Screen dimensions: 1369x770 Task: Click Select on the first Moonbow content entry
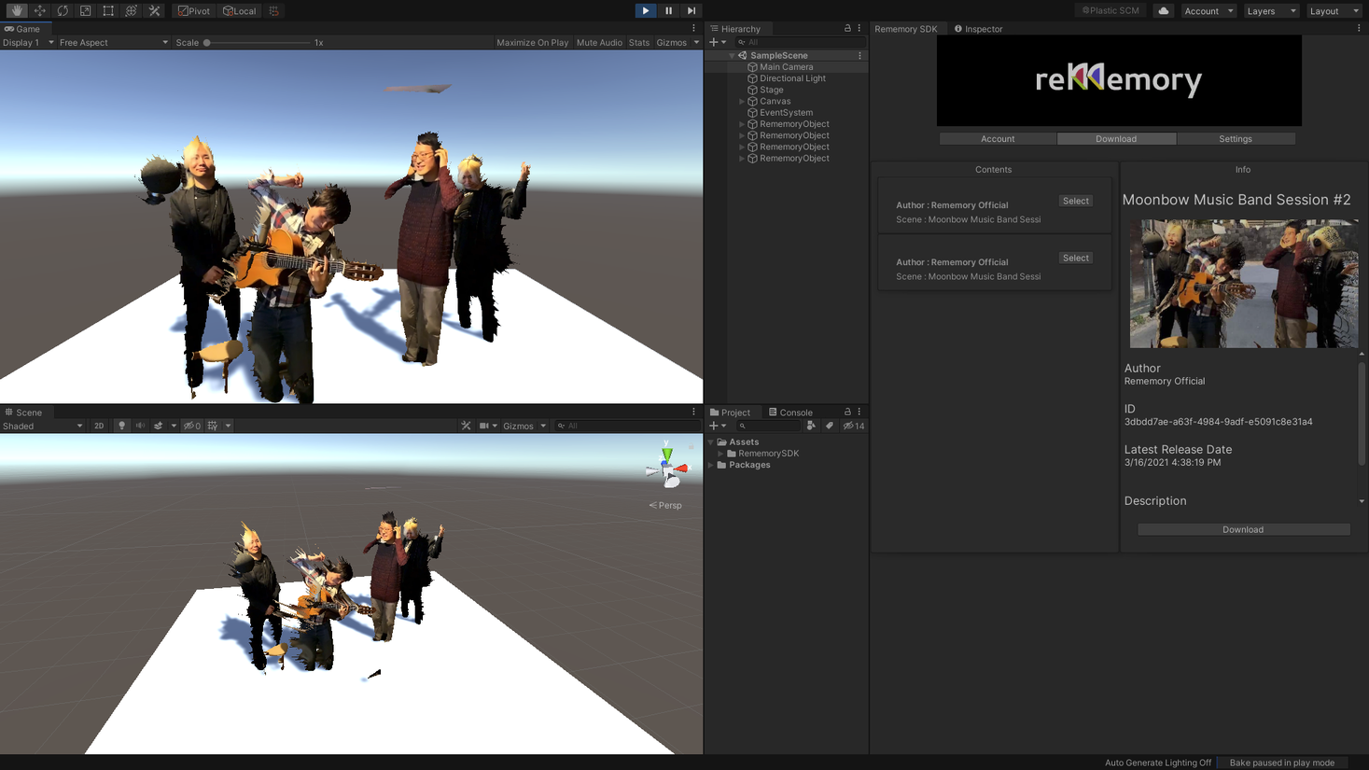[1074, 201]
